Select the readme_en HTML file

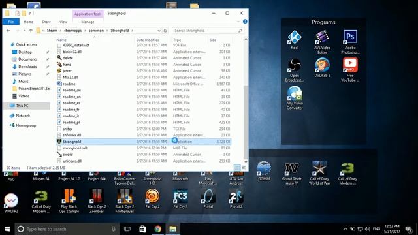(x=143, y=97)
